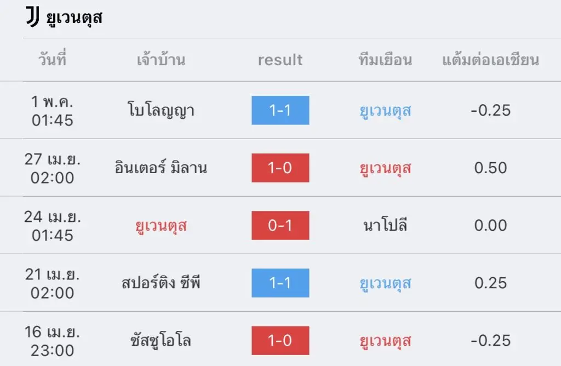Click the ทีมเยือน column header

(x=385, y=59)
